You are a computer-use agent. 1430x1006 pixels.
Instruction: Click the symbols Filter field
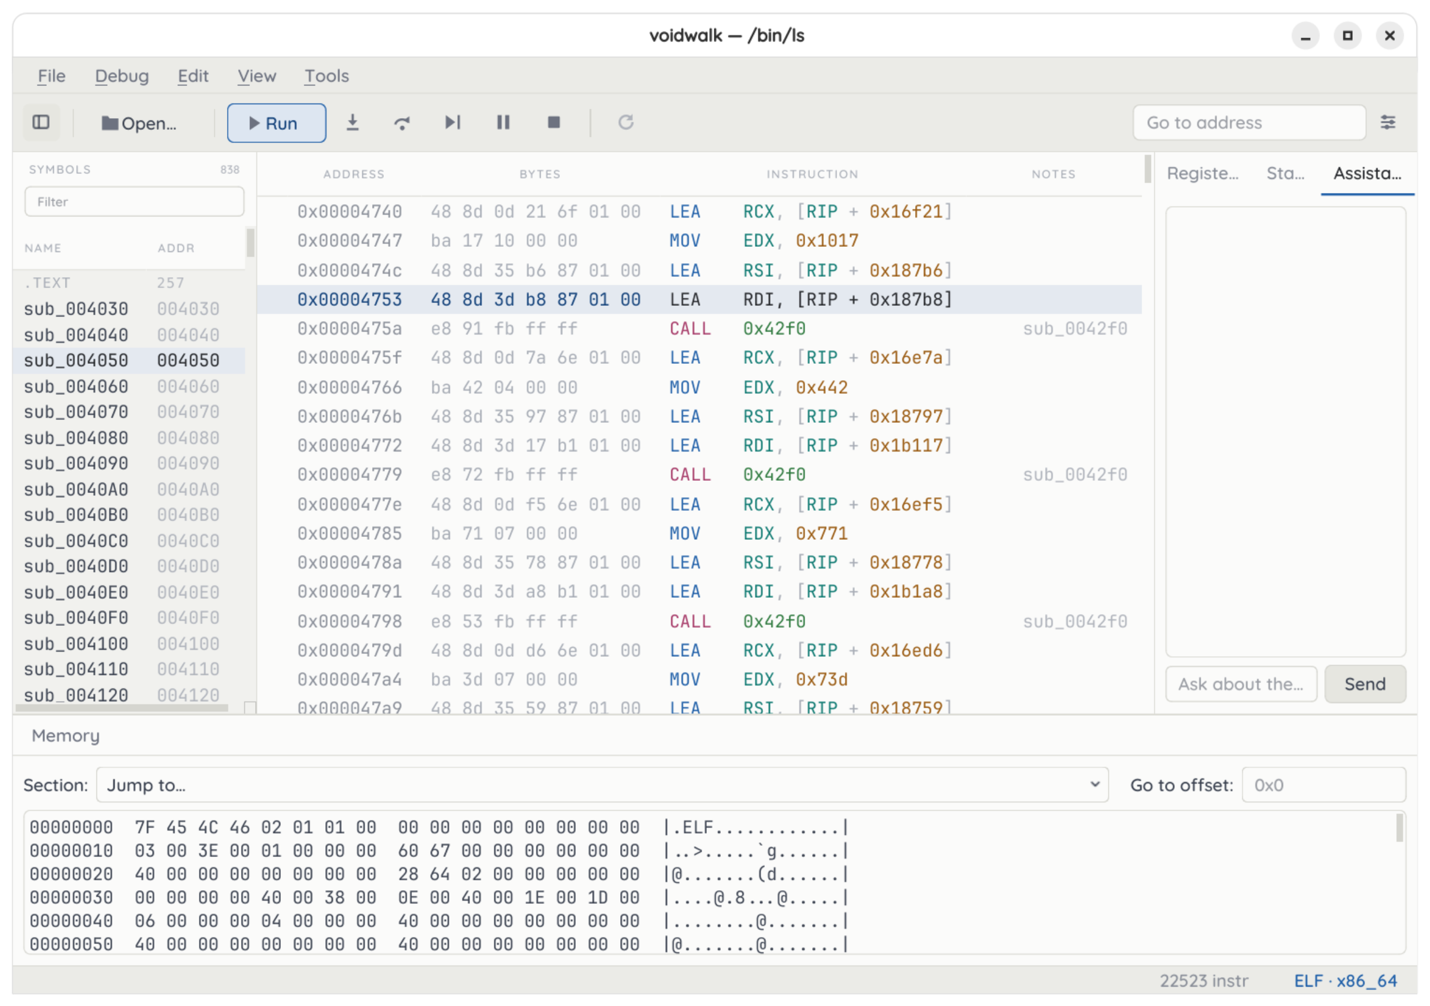coord(134,202)
